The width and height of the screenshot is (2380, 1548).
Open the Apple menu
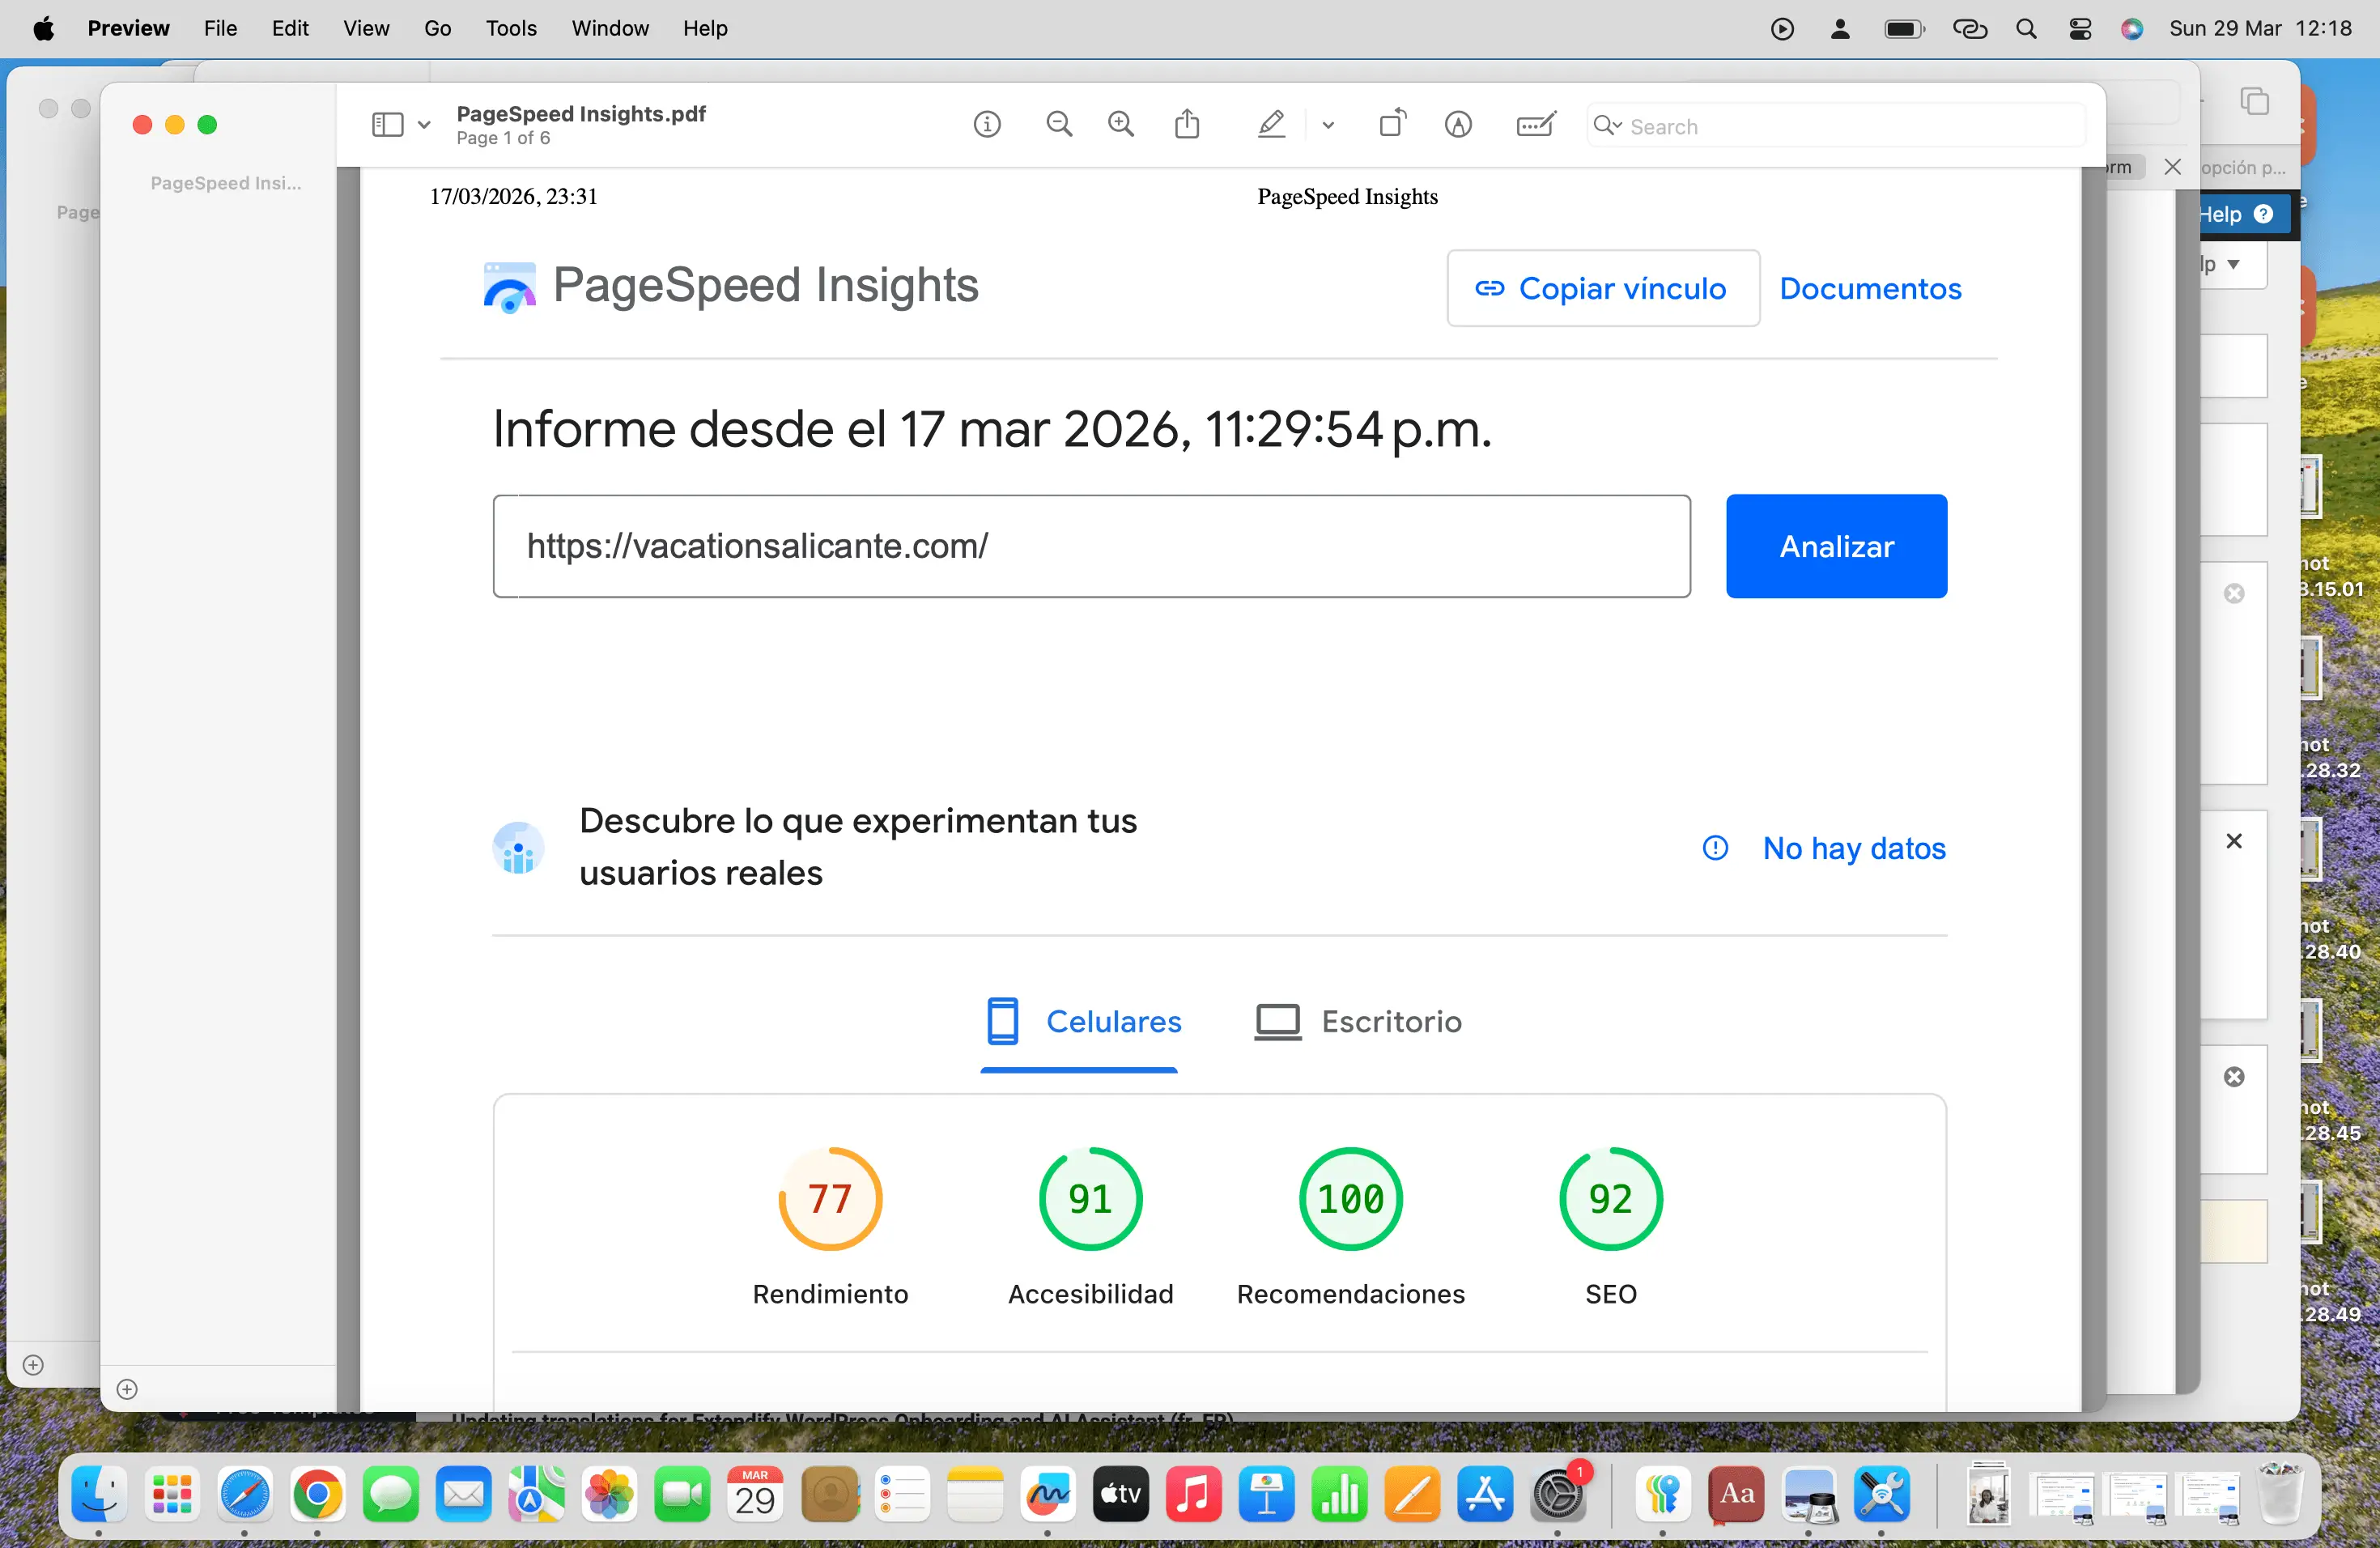(x=44, y=28)
